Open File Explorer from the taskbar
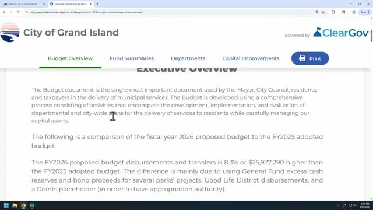 (x=15, y=205)
